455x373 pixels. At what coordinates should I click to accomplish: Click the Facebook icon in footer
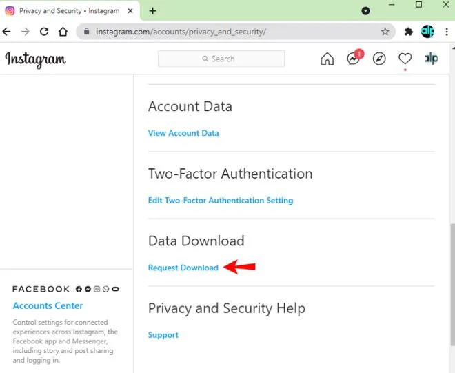79,289
